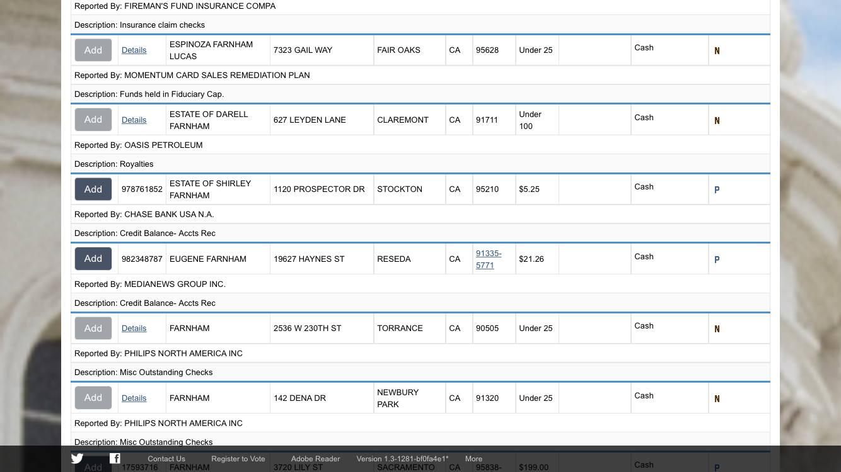
Task: Click Reported By: OASIS PETROLEUM
Action: 139,145
